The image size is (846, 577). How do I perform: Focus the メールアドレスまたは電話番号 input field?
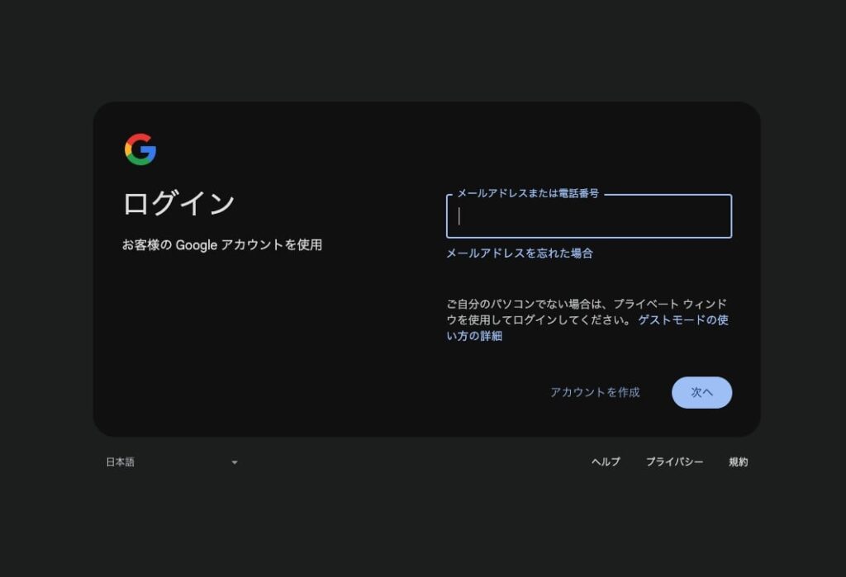pos(588,216)
